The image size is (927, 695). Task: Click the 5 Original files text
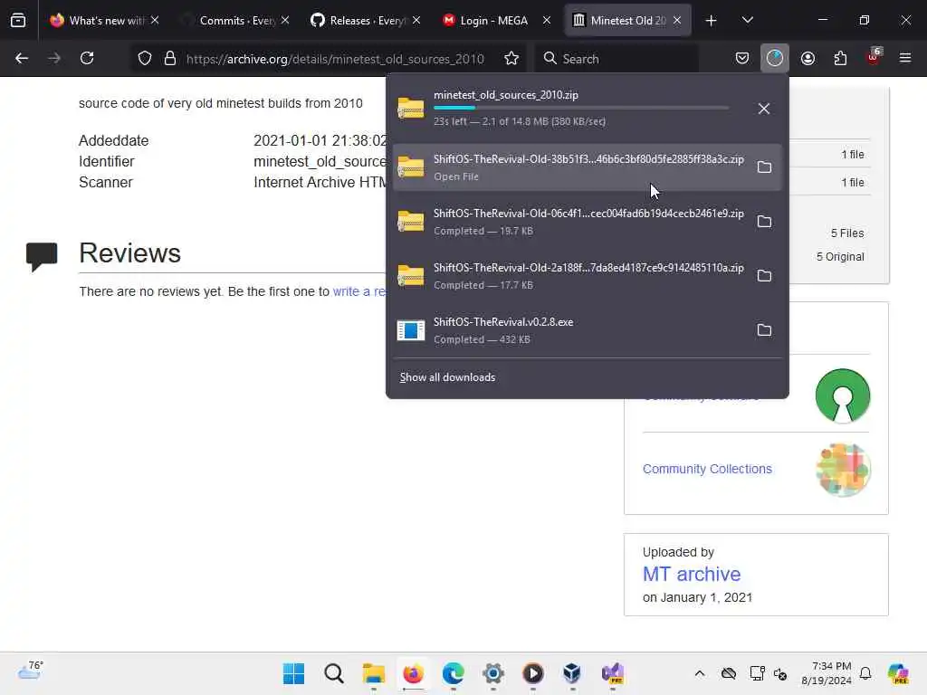click(840, 256)
